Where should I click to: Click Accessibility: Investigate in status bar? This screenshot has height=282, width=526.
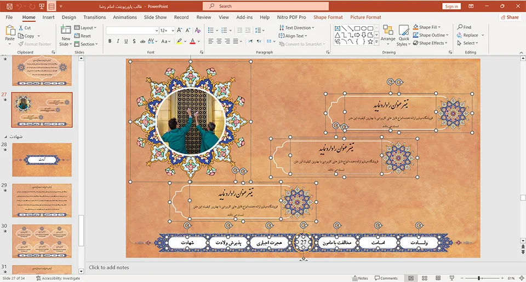click(58, 278)
